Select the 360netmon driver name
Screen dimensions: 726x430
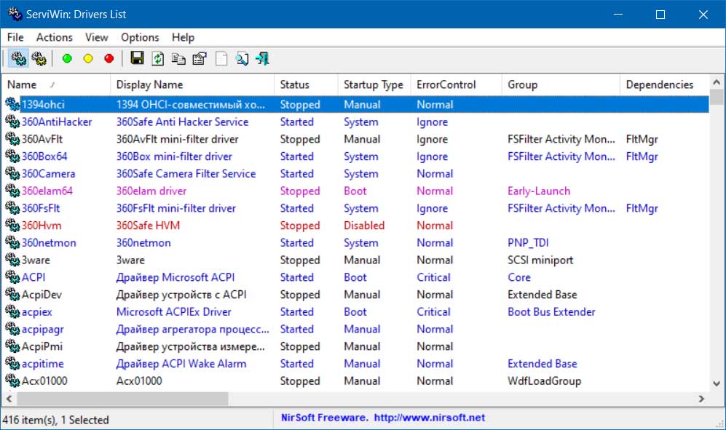(49, 242)
